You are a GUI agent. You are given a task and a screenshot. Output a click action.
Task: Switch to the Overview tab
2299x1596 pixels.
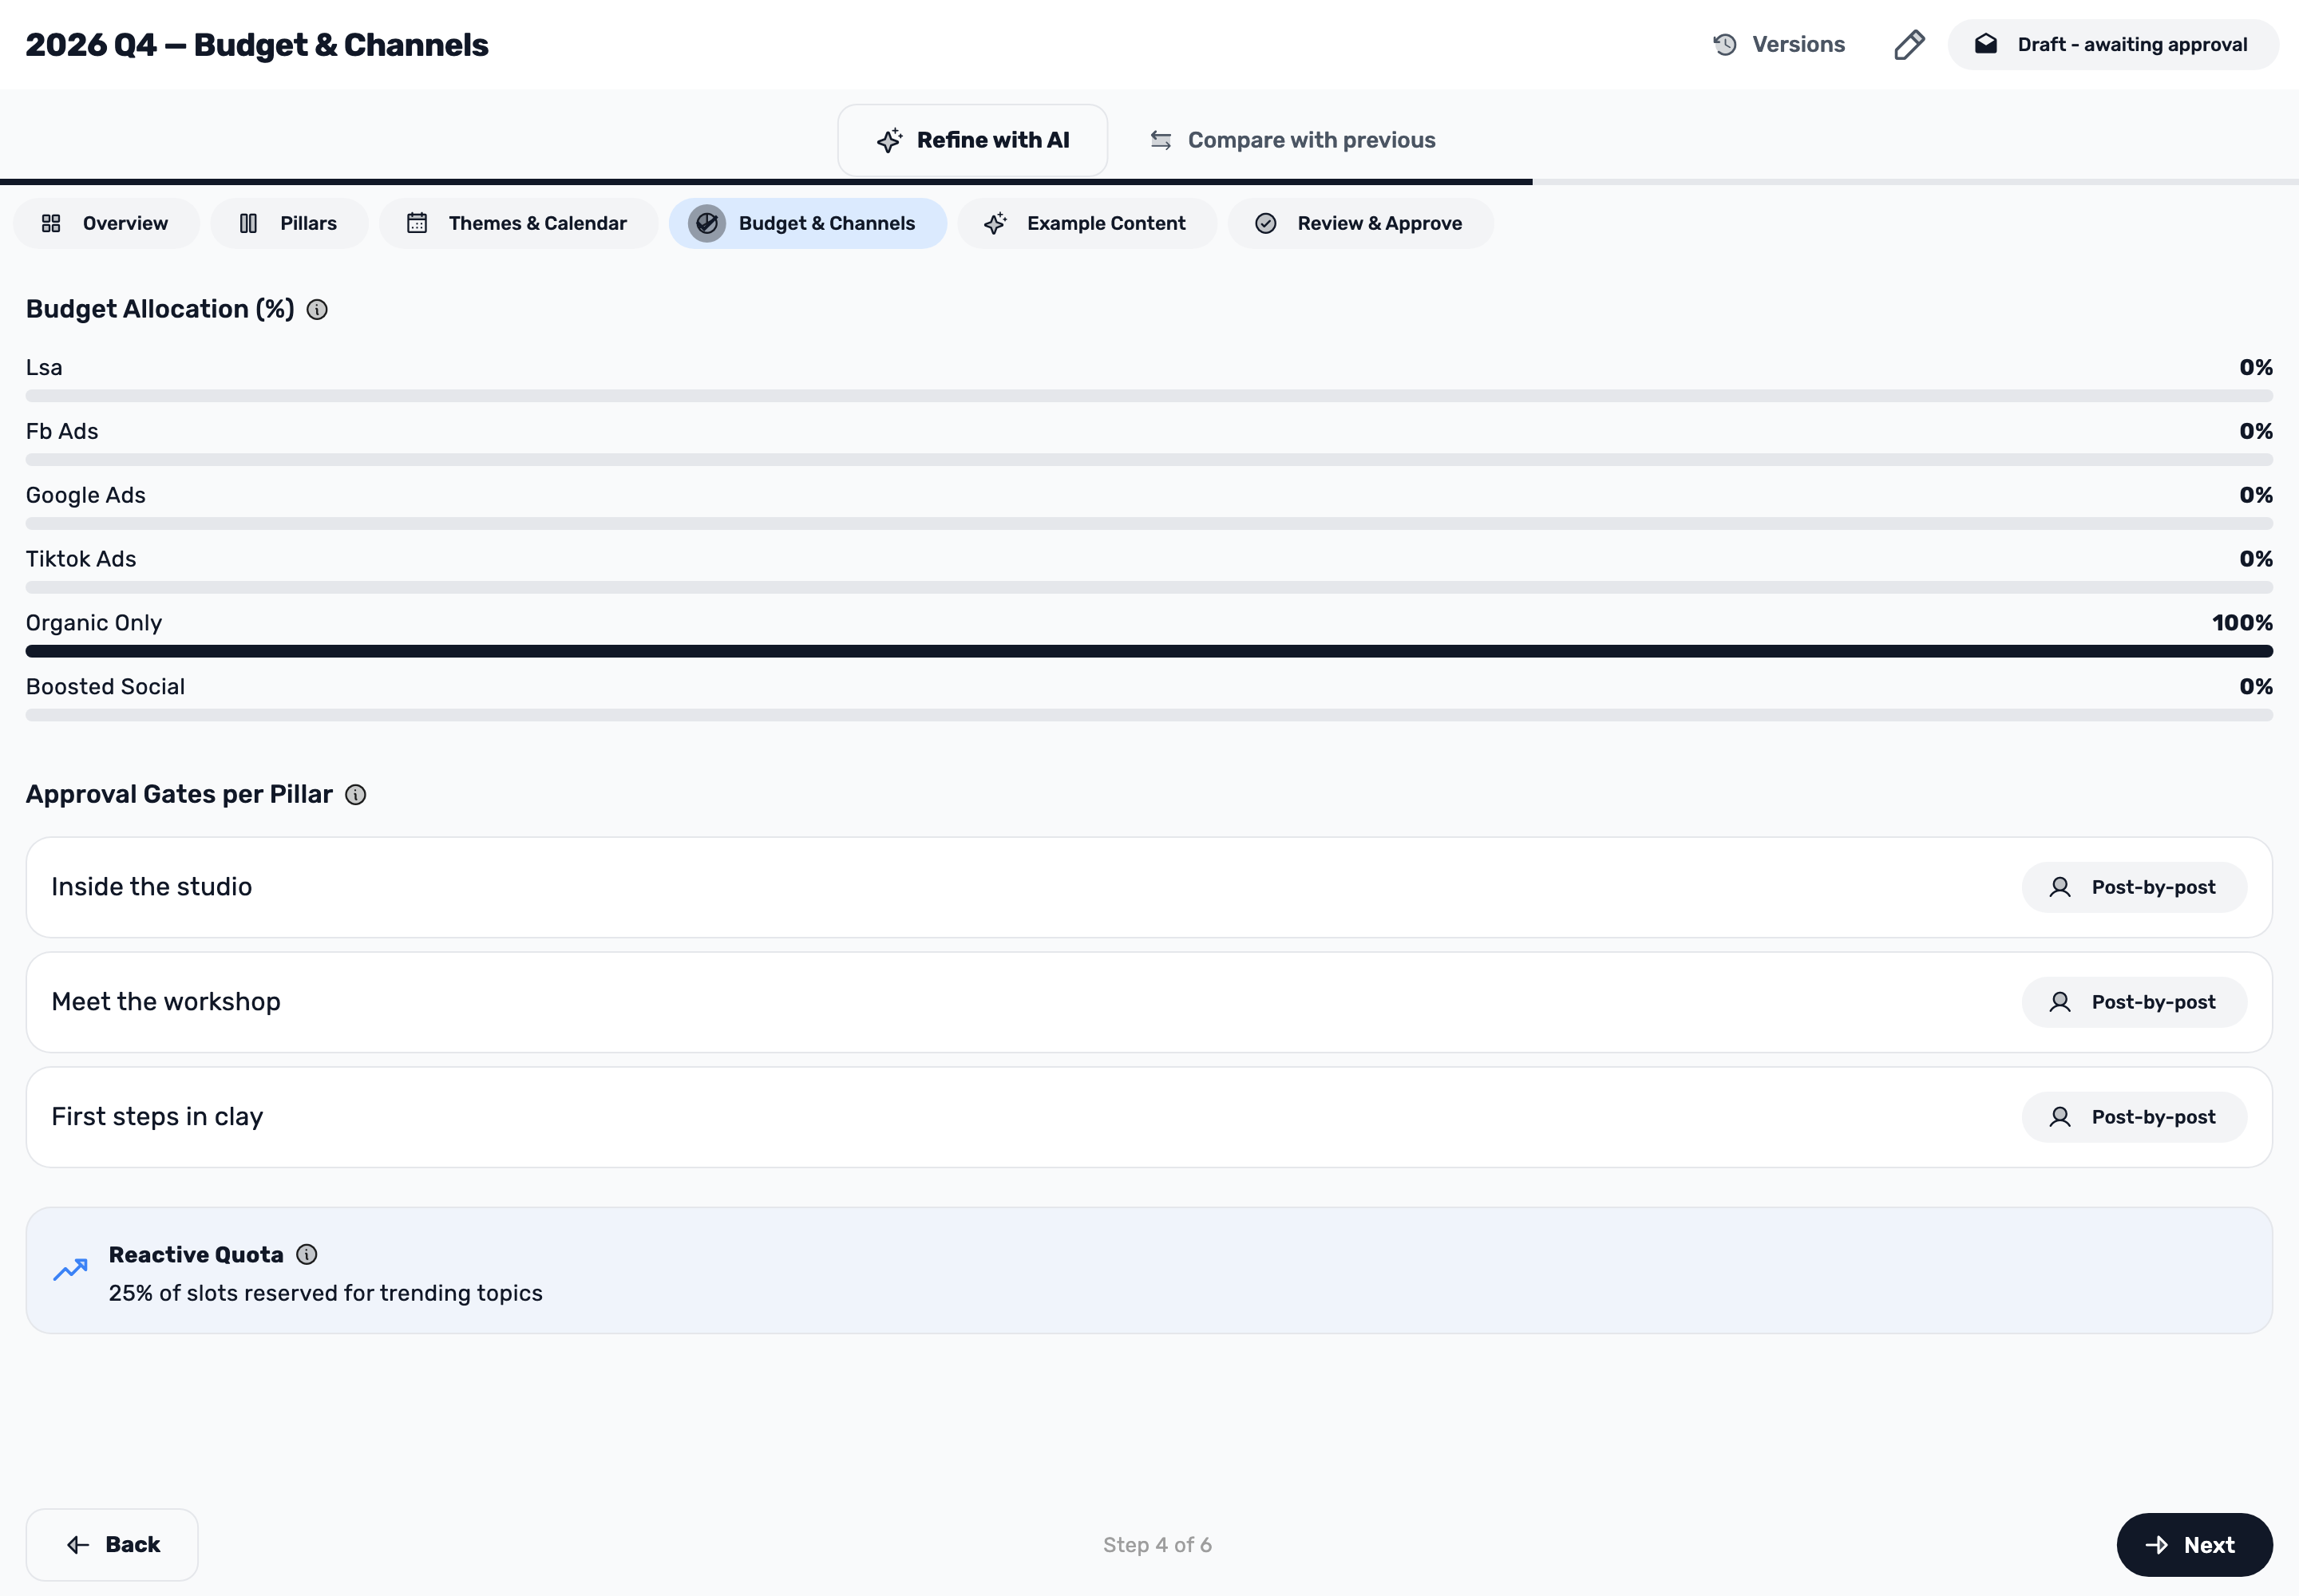coord(106,223)
